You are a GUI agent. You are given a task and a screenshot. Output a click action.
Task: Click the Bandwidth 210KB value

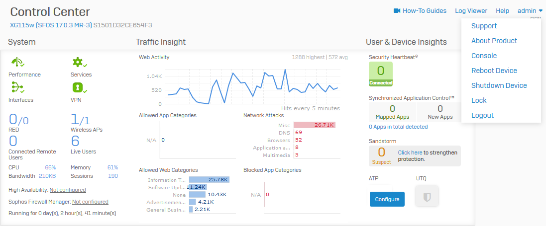point(47,176)
